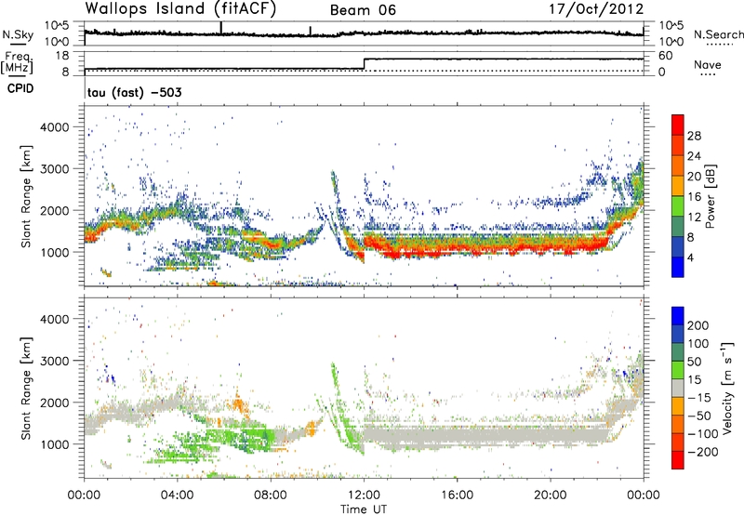Click the "Power [dB]" color bar label
Viewport: 744px width, 515px height.
click(710, 196)
